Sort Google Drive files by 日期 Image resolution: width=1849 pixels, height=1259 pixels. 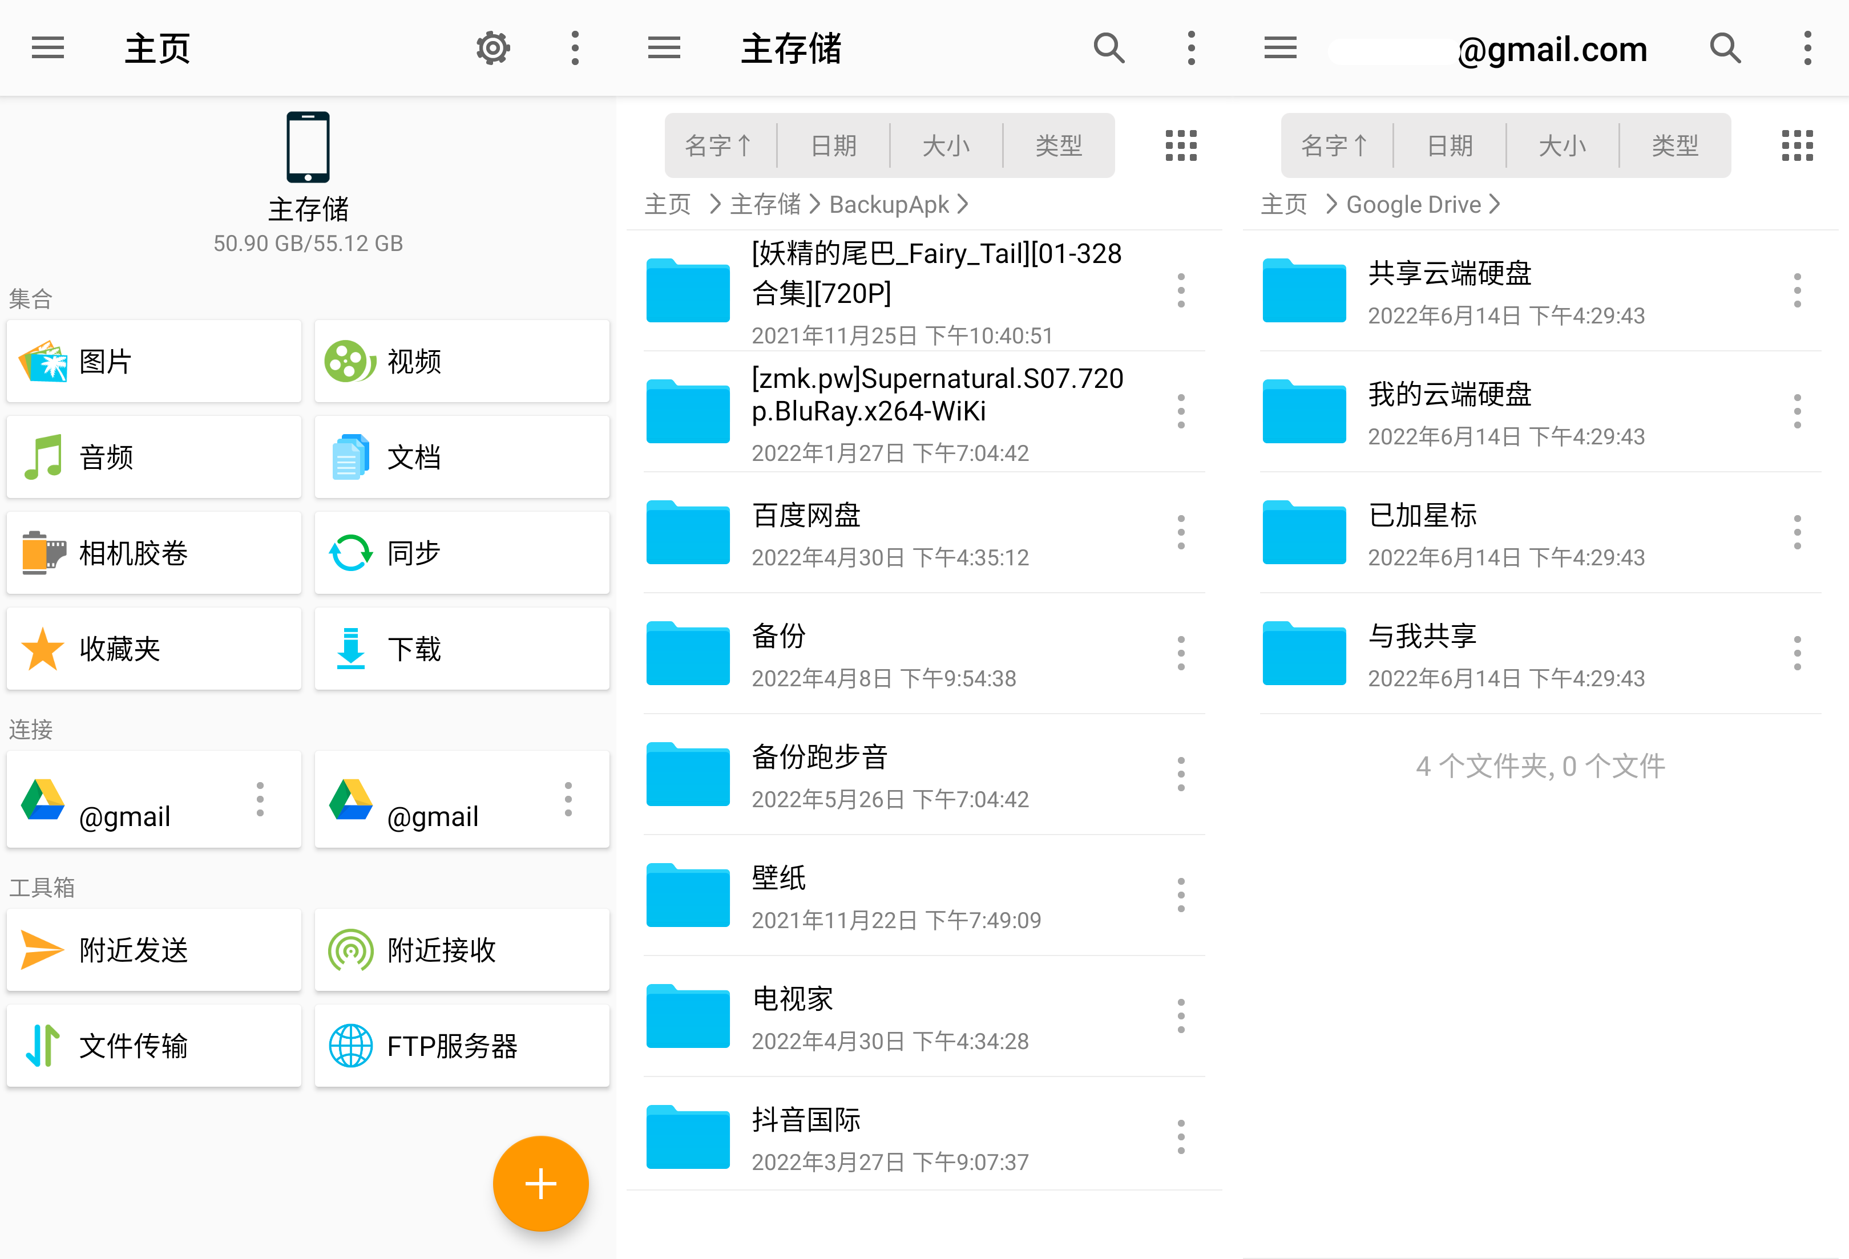[x=1450, y=145]
